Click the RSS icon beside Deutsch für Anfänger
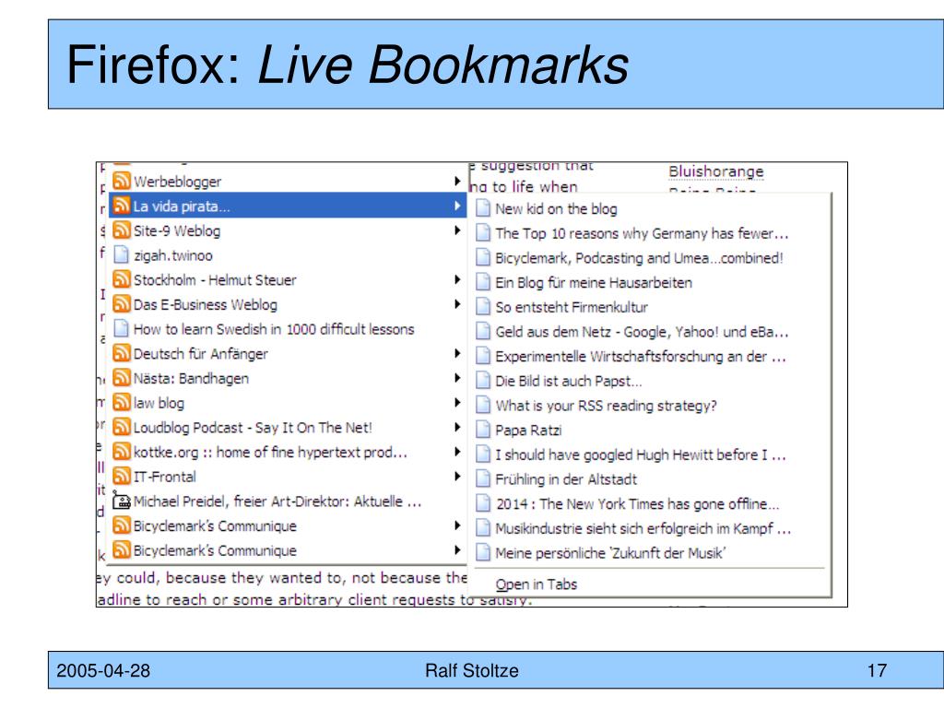Screen dimensions: 944x708 click(x=122, y=353)
